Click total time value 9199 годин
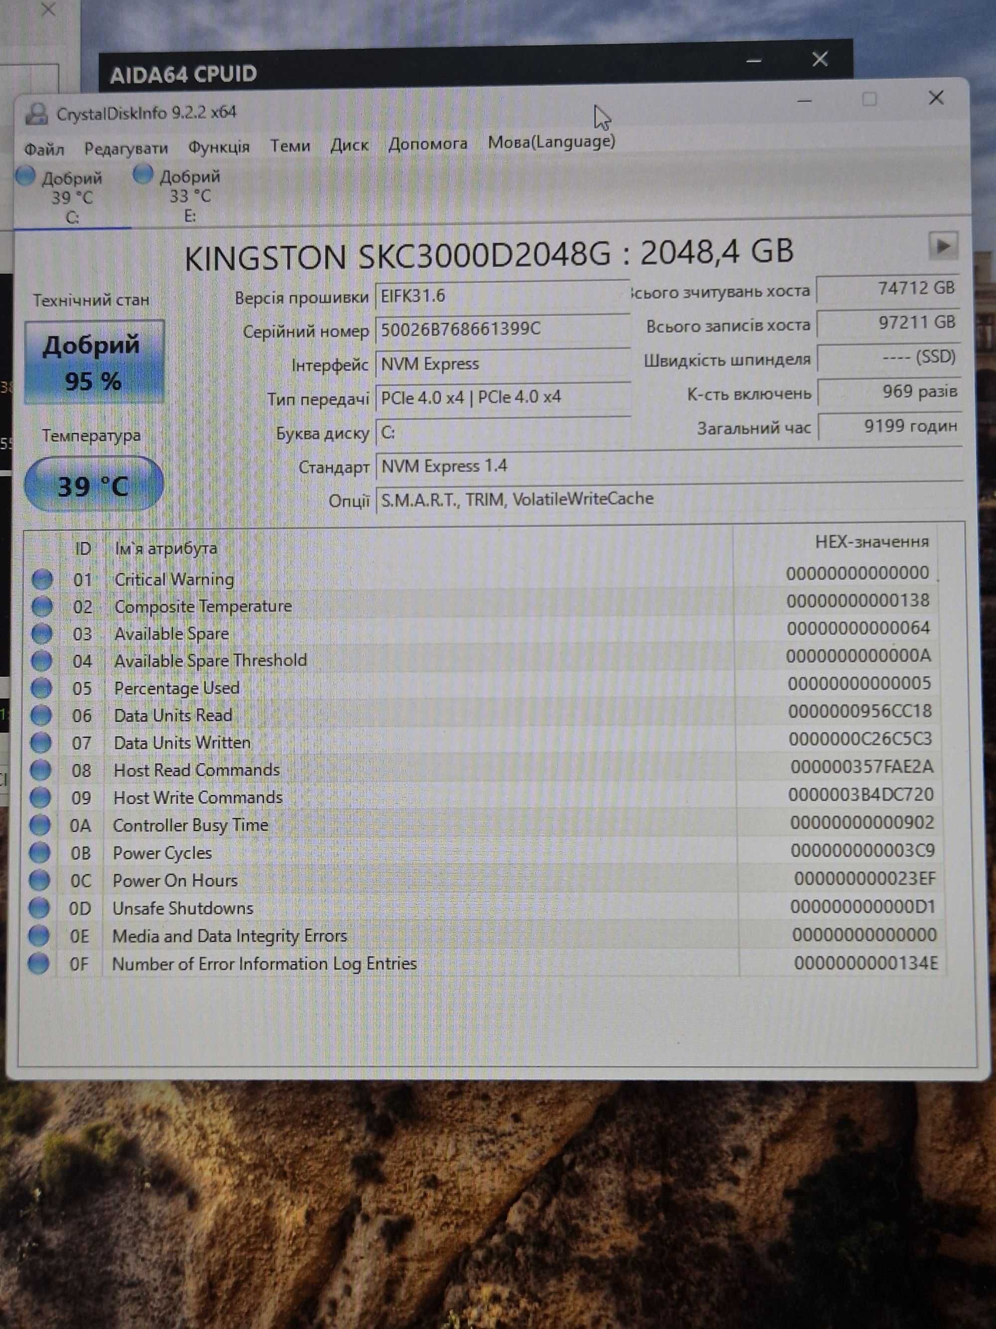This screenshot has width=996, height=1329. 890,427
